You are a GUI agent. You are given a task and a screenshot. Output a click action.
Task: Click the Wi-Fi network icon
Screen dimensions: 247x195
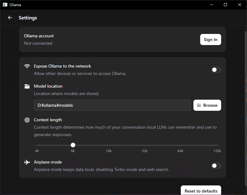[27, 66]
